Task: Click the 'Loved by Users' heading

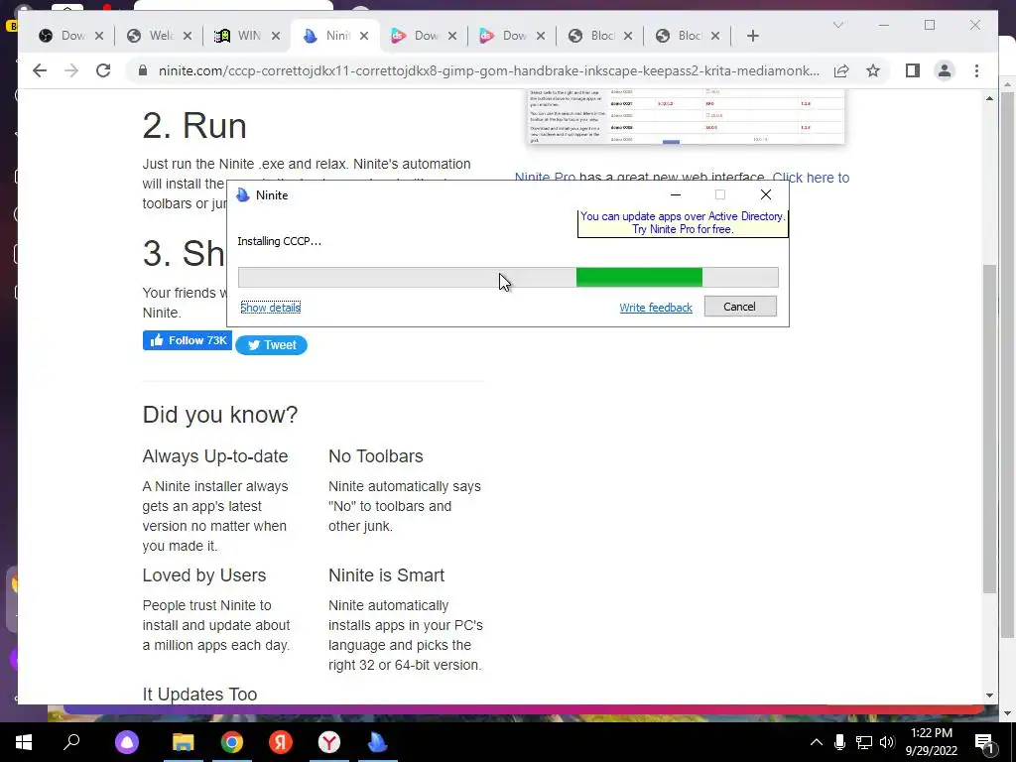Action: [x=204, y=575]
